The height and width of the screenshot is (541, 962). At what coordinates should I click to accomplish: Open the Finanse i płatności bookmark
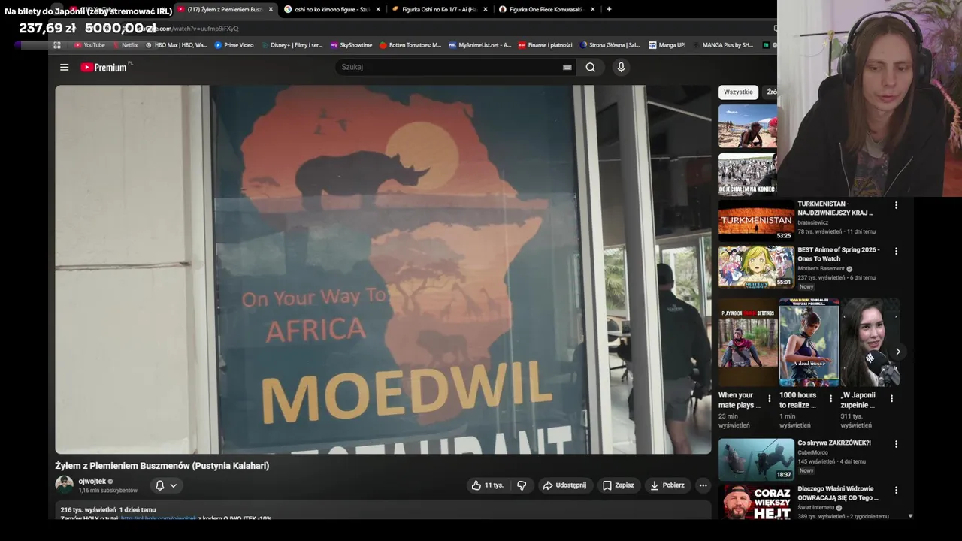point(545,45)
